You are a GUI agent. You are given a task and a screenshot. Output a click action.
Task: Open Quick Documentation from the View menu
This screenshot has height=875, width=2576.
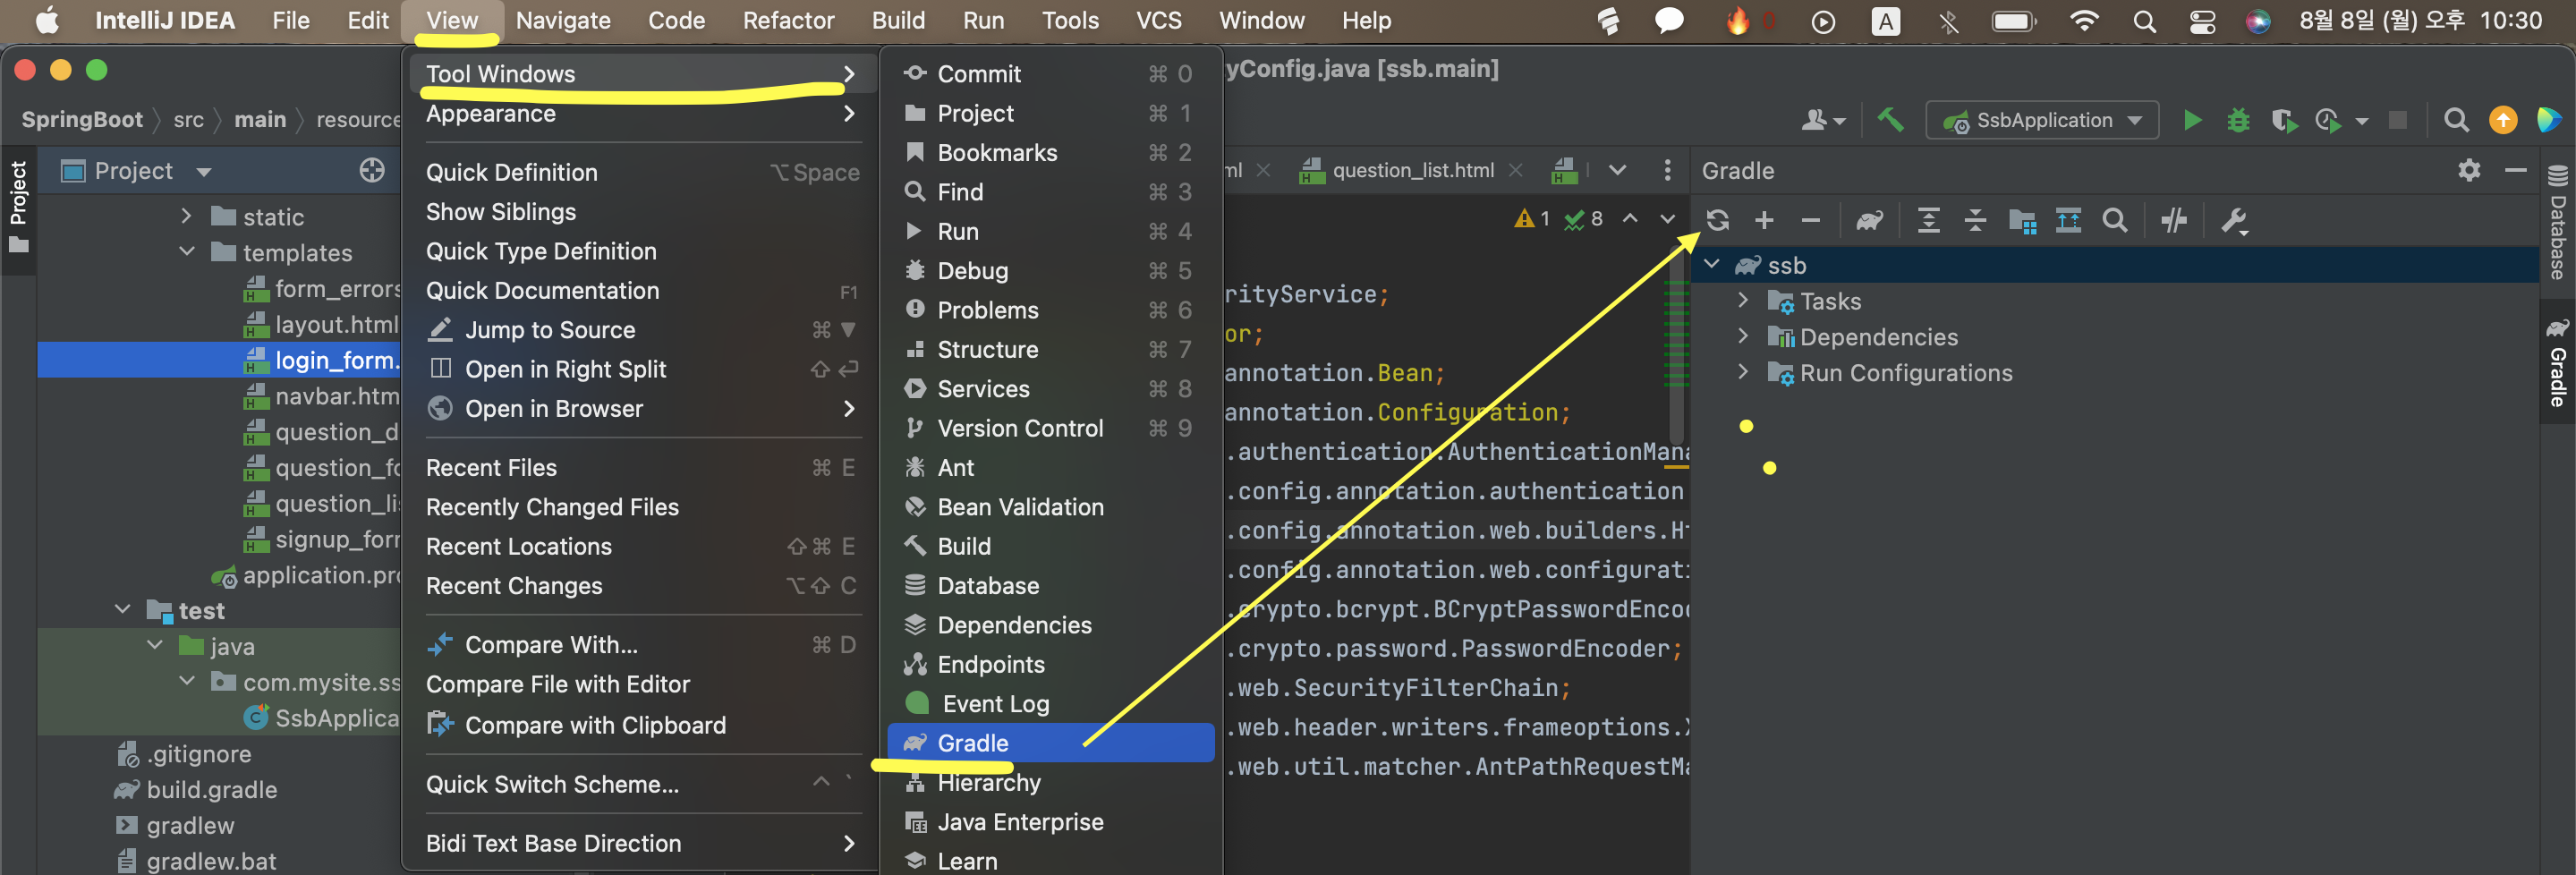[542, 290]
